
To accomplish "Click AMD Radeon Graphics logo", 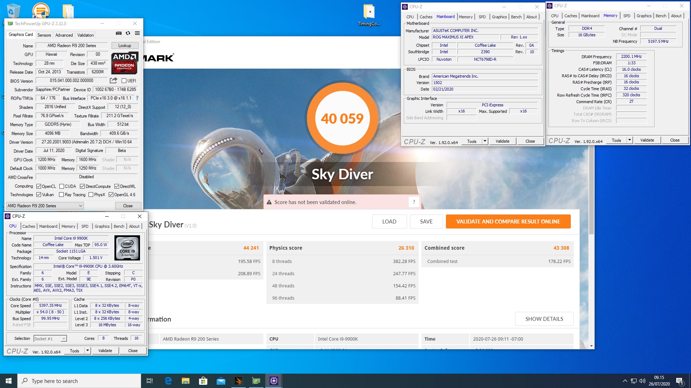I will point(124,63).
